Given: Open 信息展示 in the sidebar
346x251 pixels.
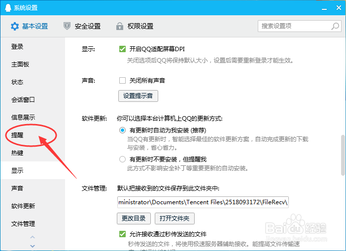Looking at the screenshot, I should (33, 117).
